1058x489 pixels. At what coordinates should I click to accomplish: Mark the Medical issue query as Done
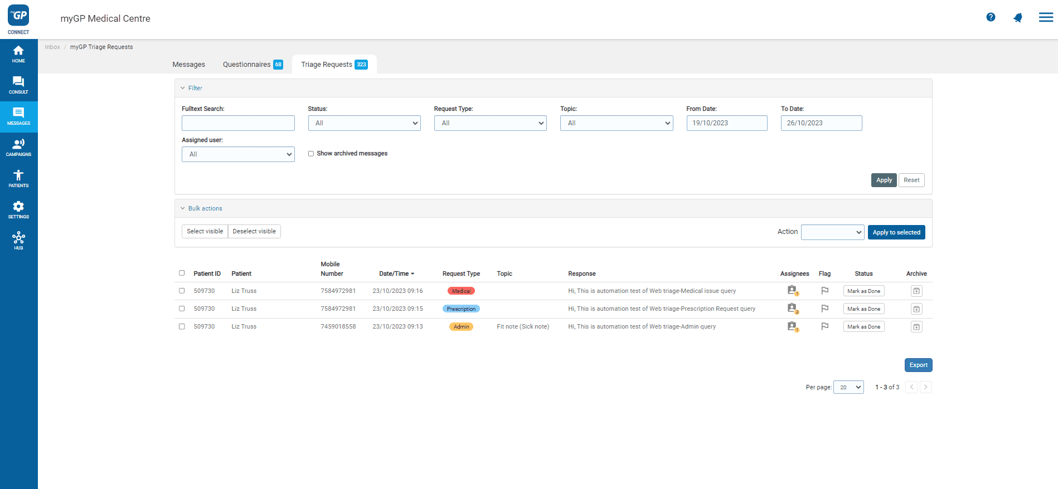point(864,291)
